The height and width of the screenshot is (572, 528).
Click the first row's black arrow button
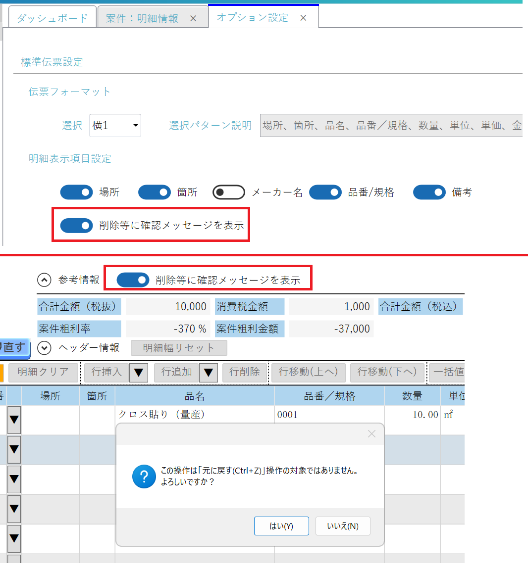(x=14, y=420)
